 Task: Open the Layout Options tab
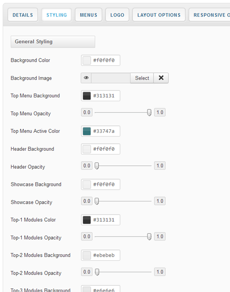coord(159,15)
